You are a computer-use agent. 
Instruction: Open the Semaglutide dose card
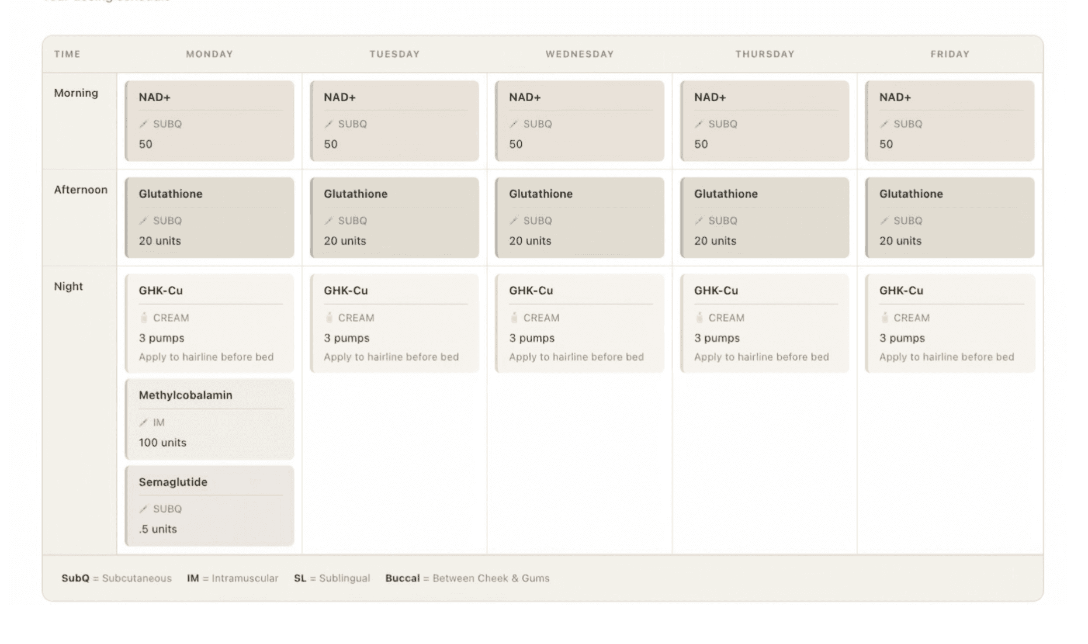(x=209, y=504)
